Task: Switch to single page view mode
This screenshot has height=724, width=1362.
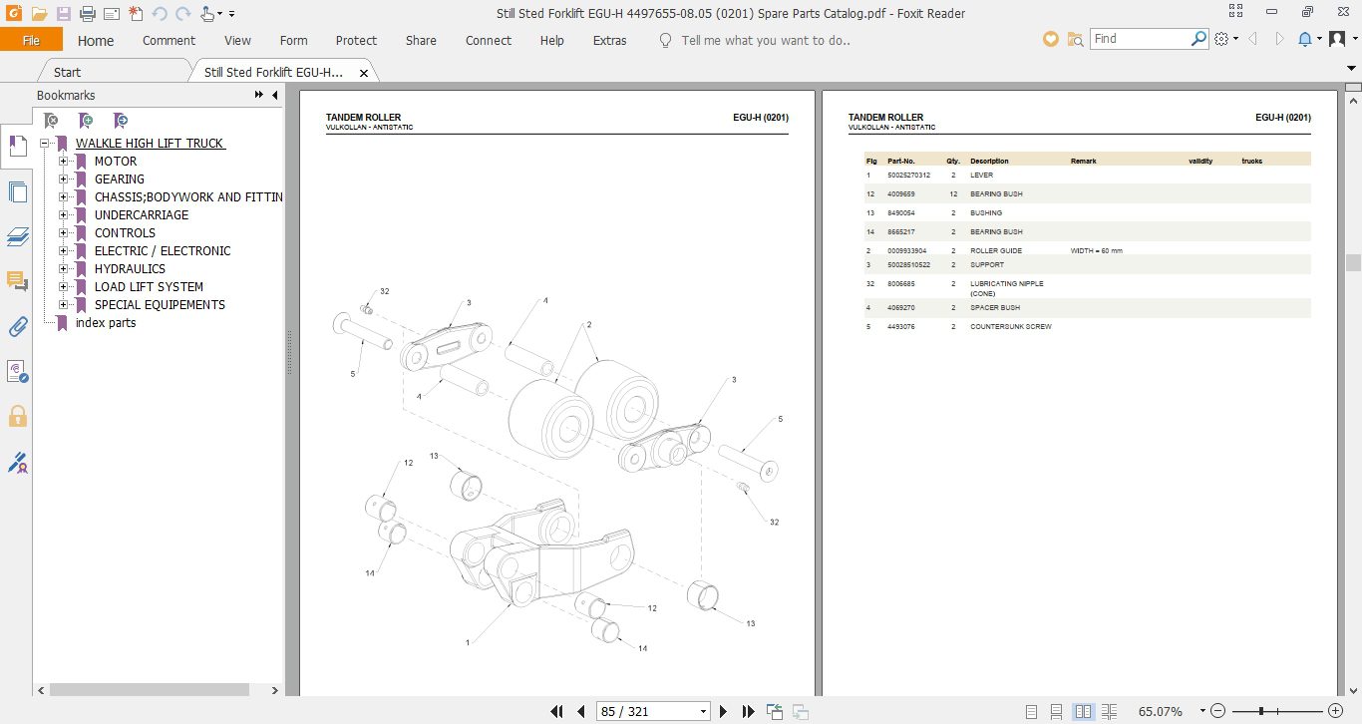Action: (1031, 712)
